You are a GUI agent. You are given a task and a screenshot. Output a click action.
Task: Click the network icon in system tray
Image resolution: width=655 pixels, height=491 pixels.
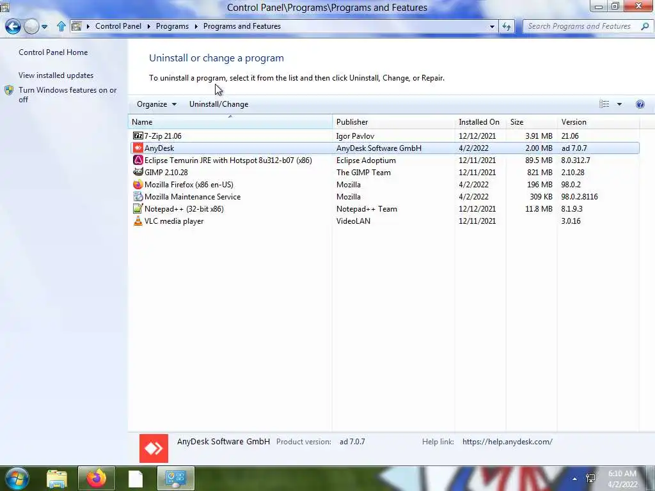(590, 478)
